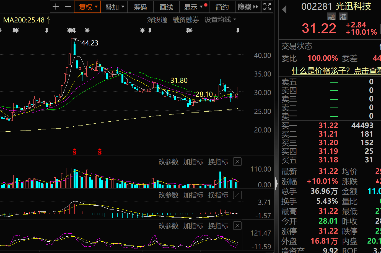Zoom in the chart with the plus button
Image resolution: width=381 pixels, height=253 pixels.
[56, 7]
